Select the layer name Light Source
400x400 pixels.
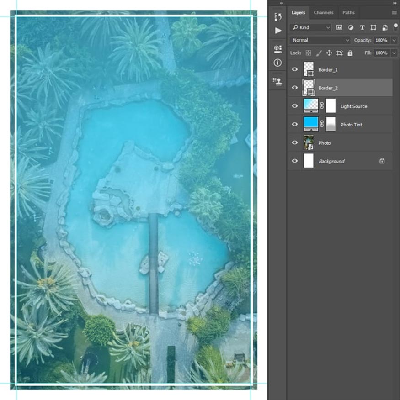(353, 106)
